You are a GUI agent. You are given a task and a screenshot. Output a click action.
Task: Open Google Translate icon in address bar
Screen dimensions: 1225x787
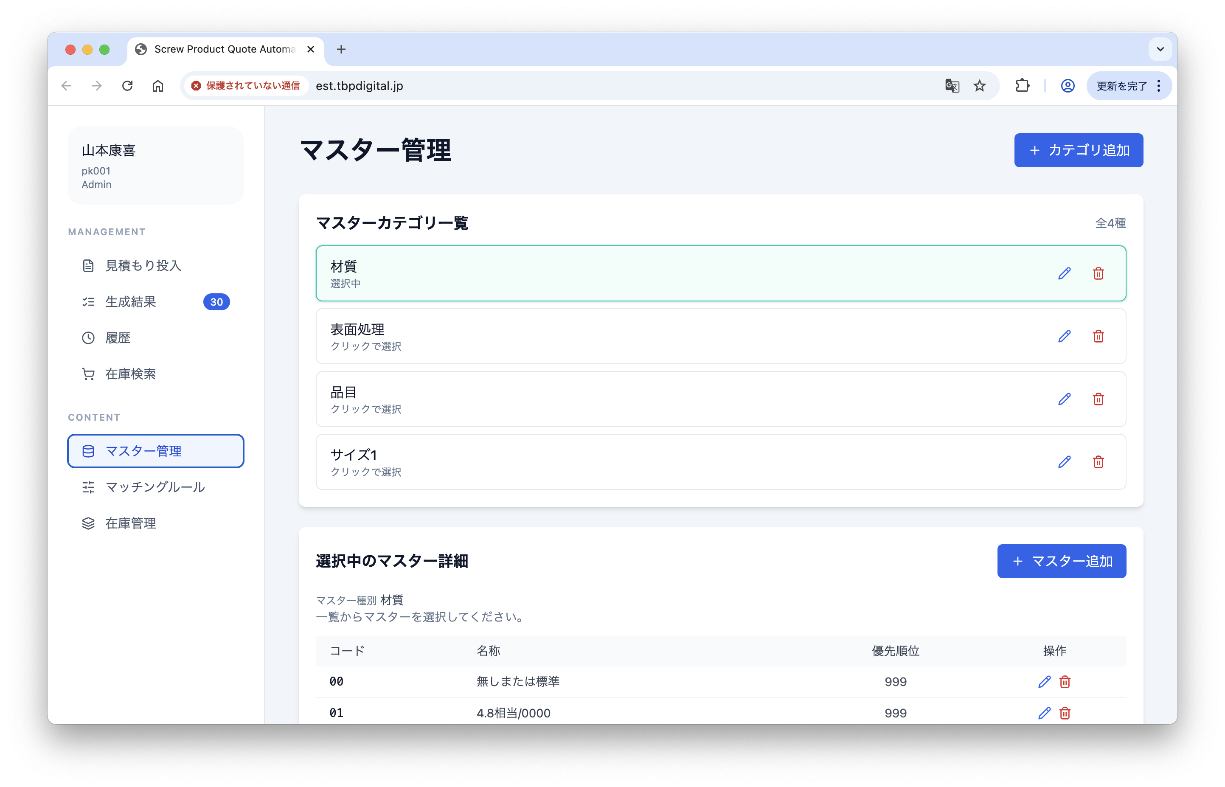952,86
